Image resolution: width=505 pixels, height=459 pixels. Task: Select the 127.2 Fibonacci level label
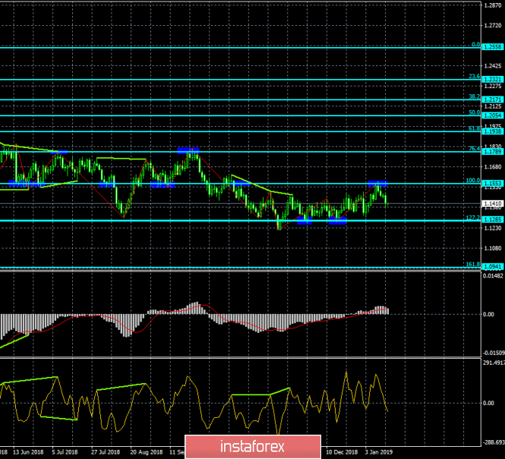tap(472, 217)
